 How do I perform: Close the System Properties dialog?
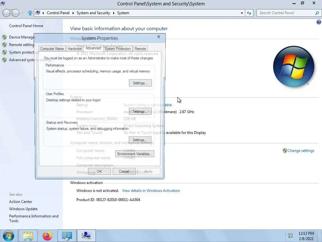click(158, 37)
